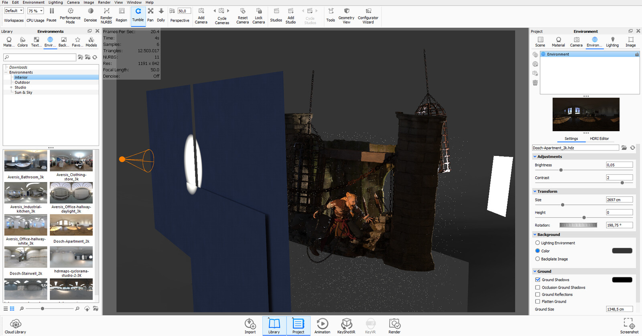
Task: Click the Rotation value field
Action: click(619, 225)
